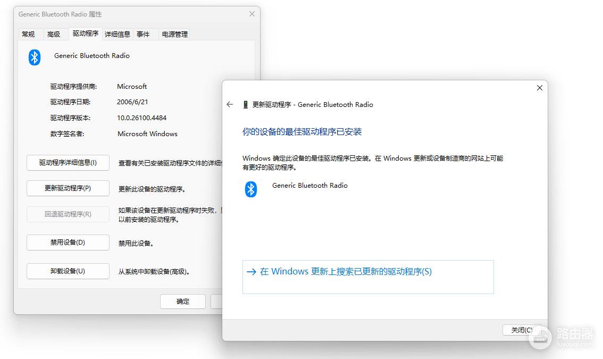Click the 驱动程序提供商 label
The height and width of the screenshot is (359, 603).
[x=73, y=87]
